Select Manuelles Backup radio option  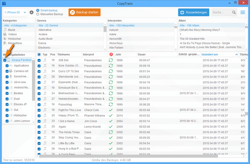coord(38,14)
